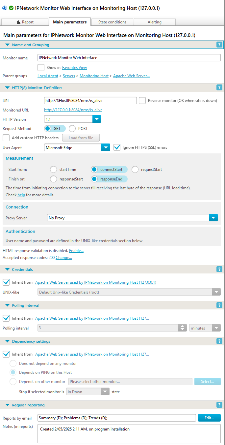Collapse the Credentials section

click(8, 270)
